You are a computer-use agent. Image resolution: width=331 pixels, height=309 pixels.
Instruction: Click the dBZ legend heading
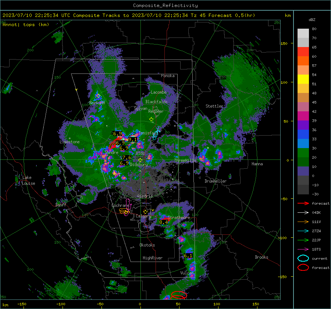(312, 20)
